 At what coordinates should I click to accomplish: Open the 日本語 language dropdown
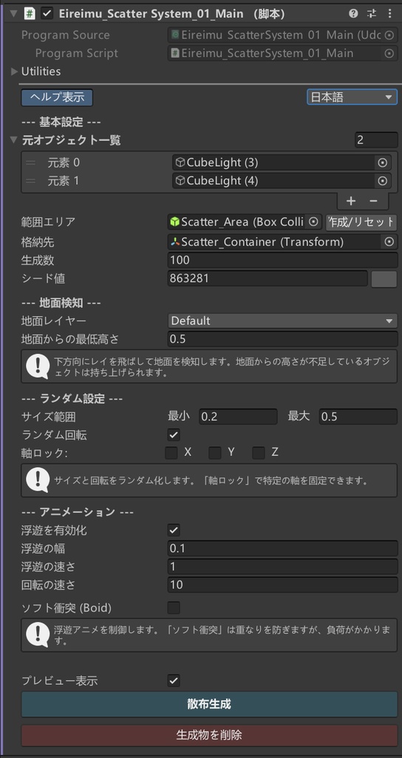coord(352,97)
